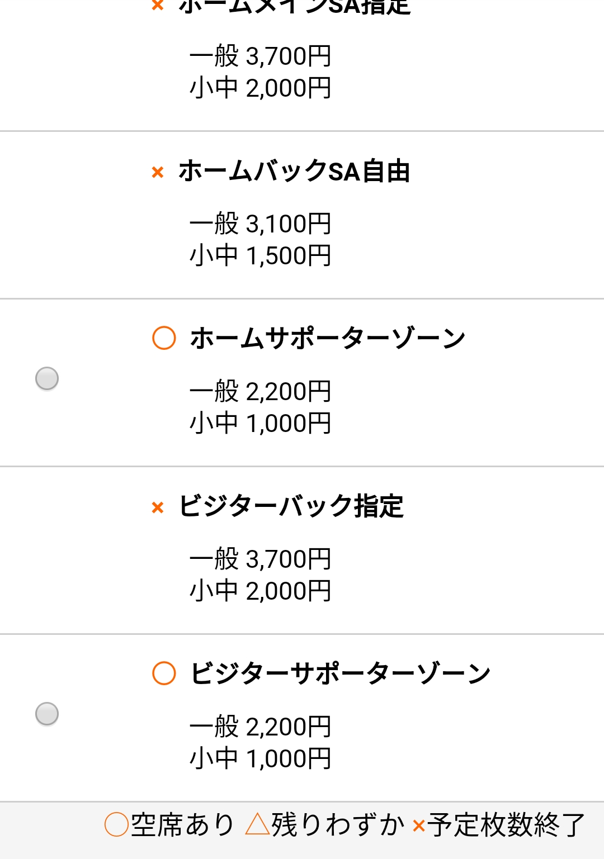Click the available ○ icon beside ホームサポーターゾーン
Viewport: 604px width, 859px height.
point(164,338)
